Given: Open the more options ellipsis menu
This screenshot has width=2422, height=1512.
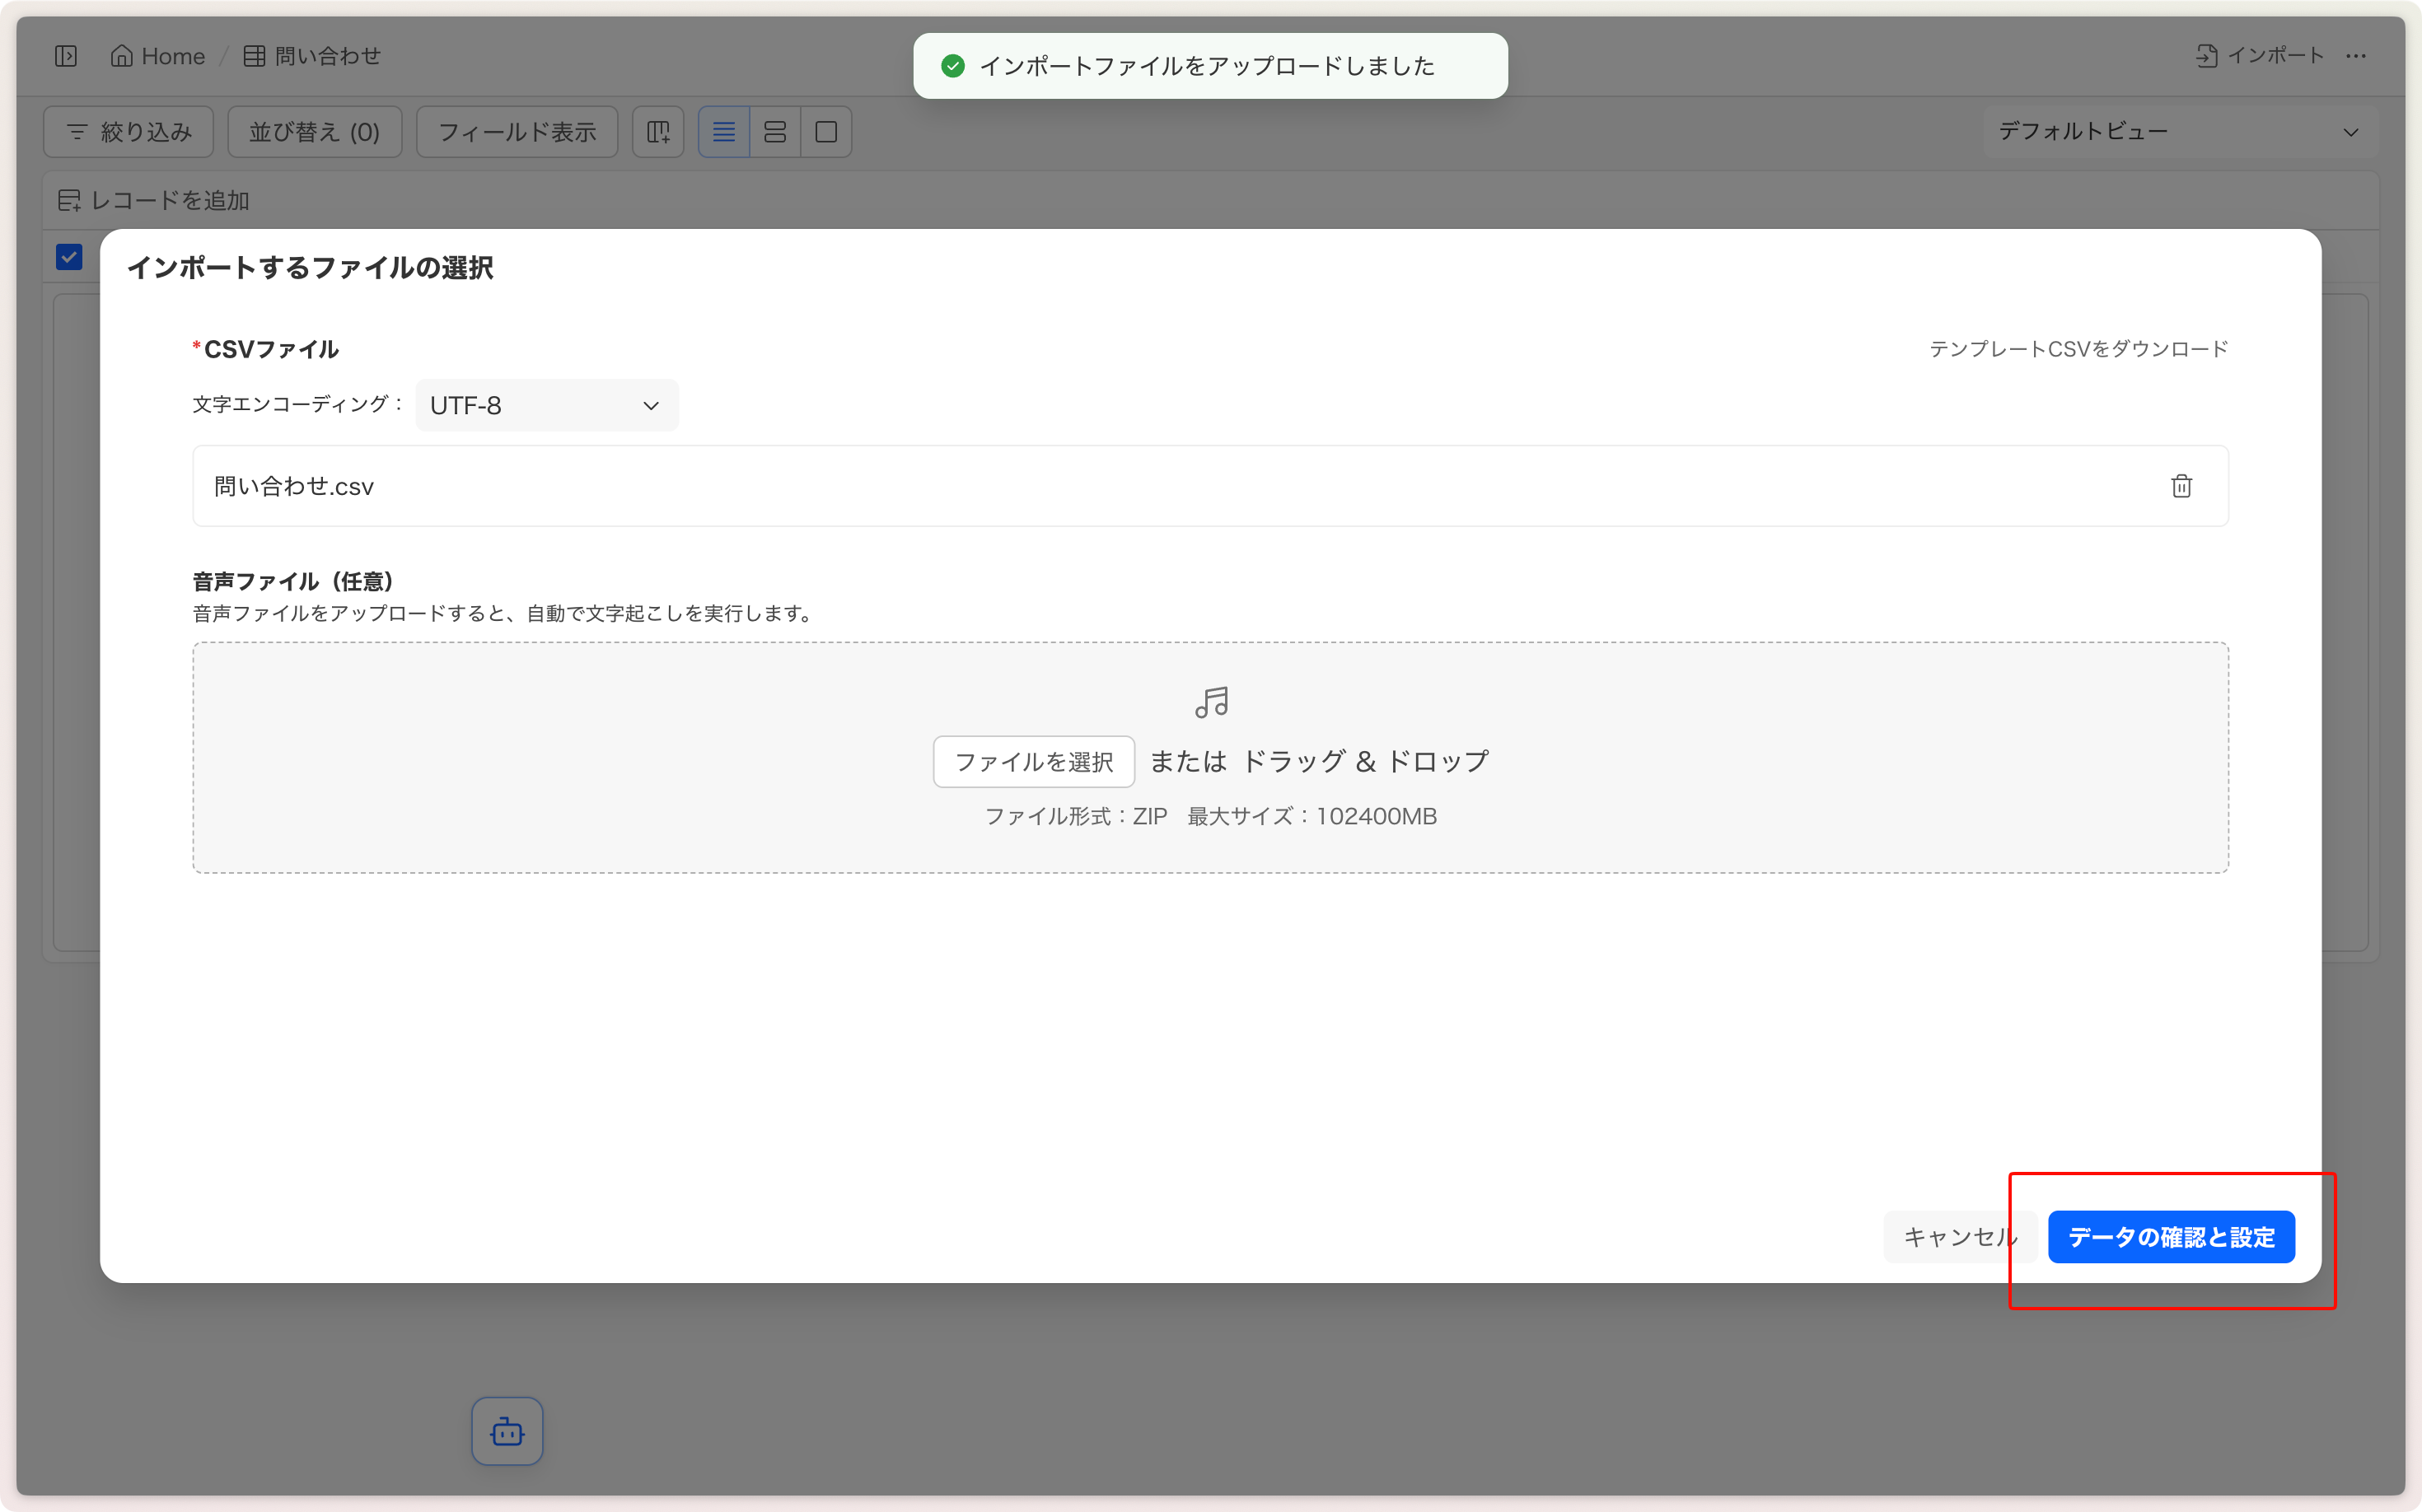Looking at the screenshot, I should (x=2356, y=56).
